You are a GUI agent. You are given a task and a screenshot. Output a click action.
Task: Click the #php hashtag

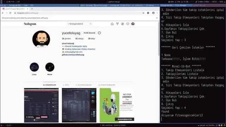[85, 46]
